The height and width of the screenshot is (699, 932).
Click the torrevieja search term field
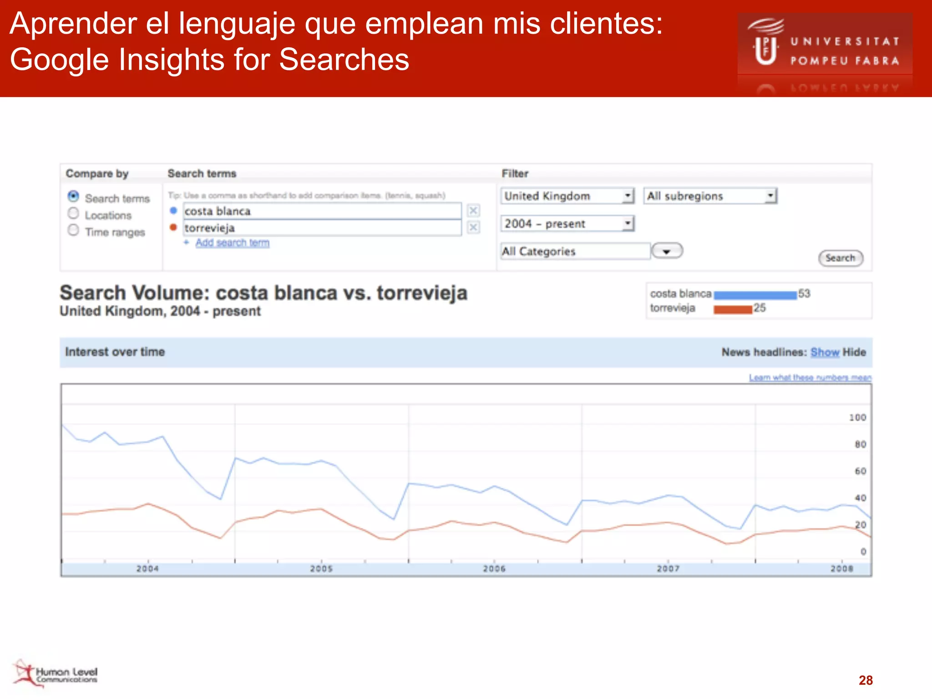(322, 228)
